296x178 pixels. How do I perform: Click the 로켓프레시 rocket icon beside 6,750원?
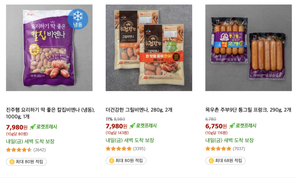tap(232, 126)
